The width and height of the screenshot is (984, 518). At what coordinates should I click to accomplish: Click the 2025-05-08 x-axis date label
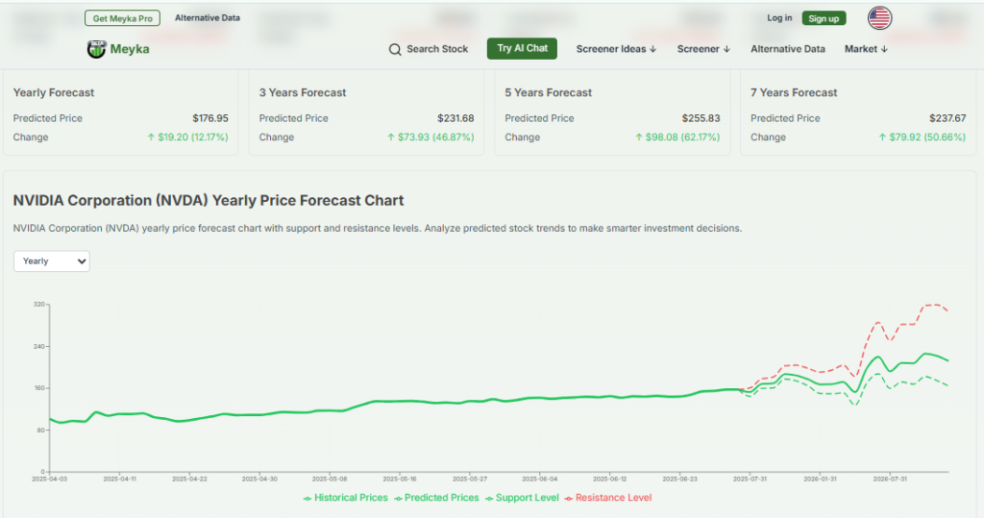[x=330, y=479]
